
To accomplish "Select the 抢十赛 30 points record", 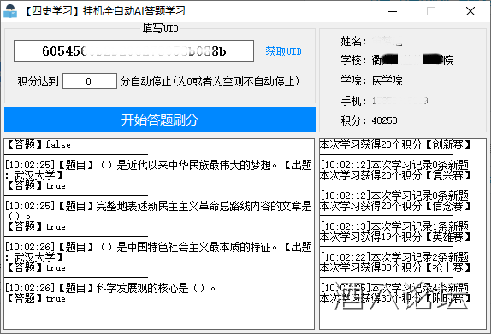I will coord(395,267).
